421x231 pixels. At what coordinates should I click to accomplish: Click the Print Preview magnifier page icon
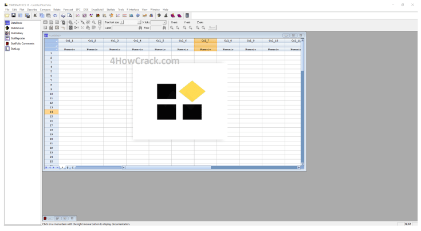point(69,15)
